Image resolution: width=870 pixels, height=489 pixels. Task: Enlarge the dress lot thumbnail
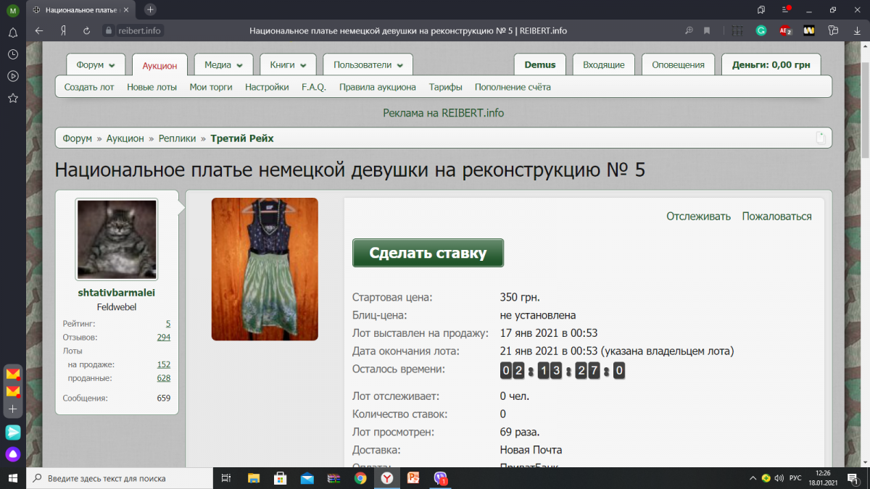click(265, 269)
